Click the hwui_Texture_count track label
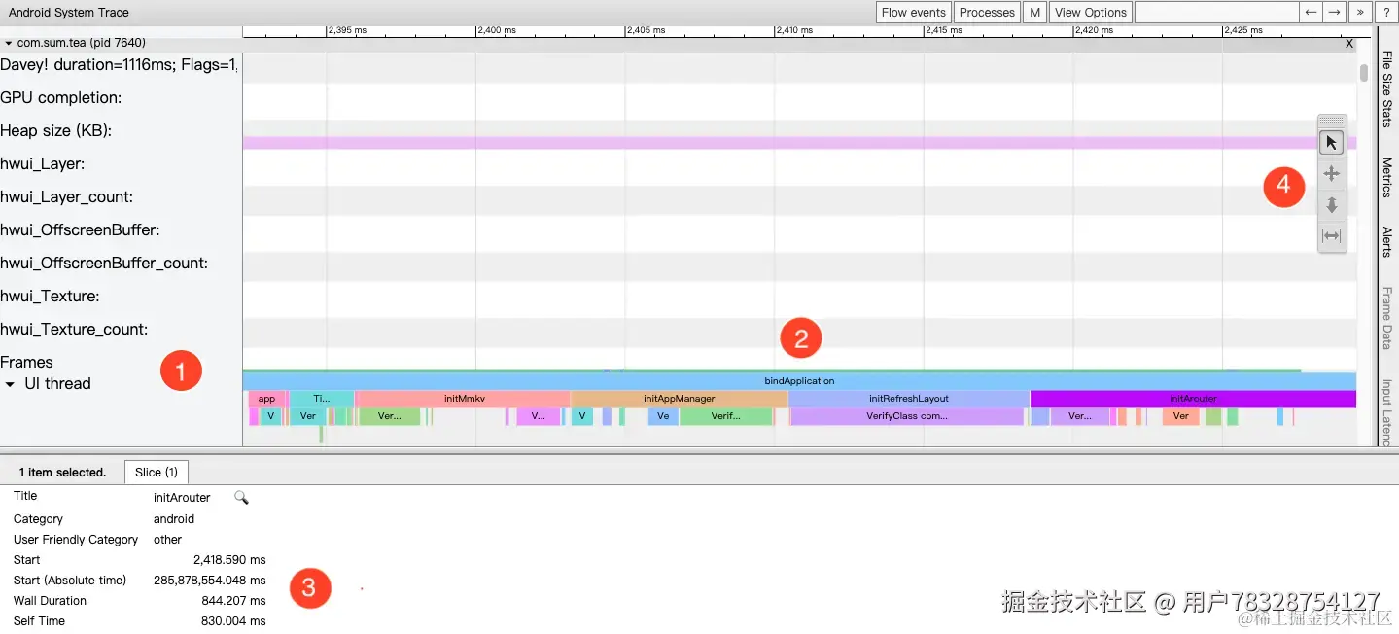 [x=75, y=330]
